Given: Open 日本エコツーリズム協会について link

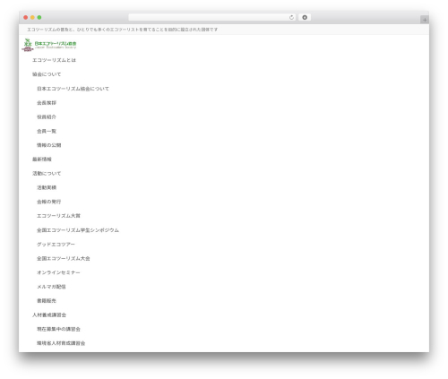Looking at the screenshot, I should (73, 89).
